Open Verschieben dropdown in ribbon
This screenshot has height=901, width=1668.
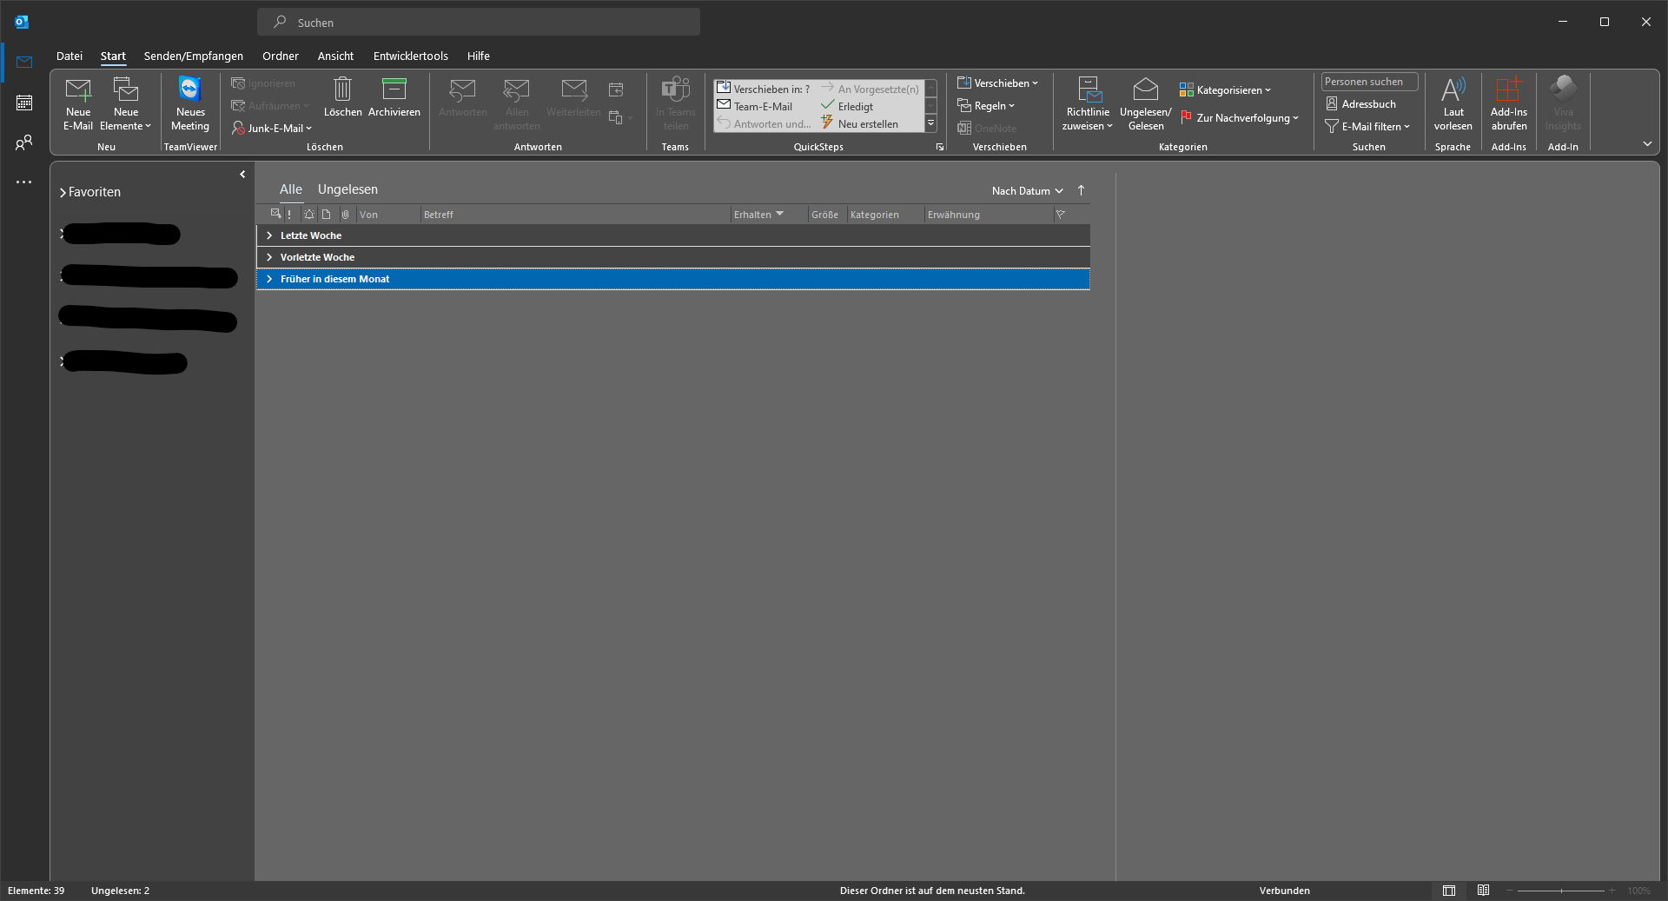[997, 83]
